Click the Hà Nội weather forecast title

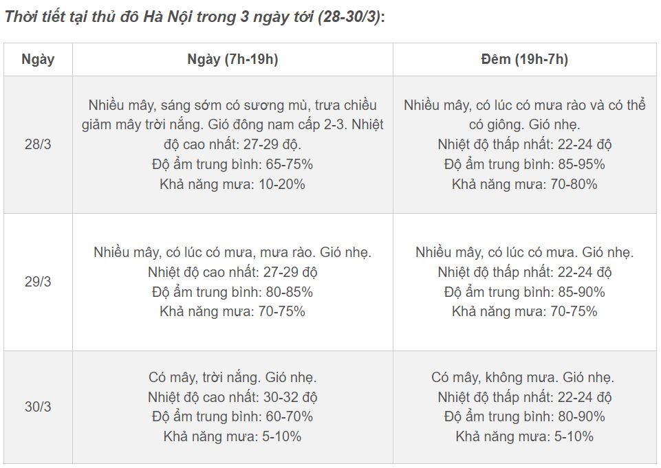click(x=195, y=16)
